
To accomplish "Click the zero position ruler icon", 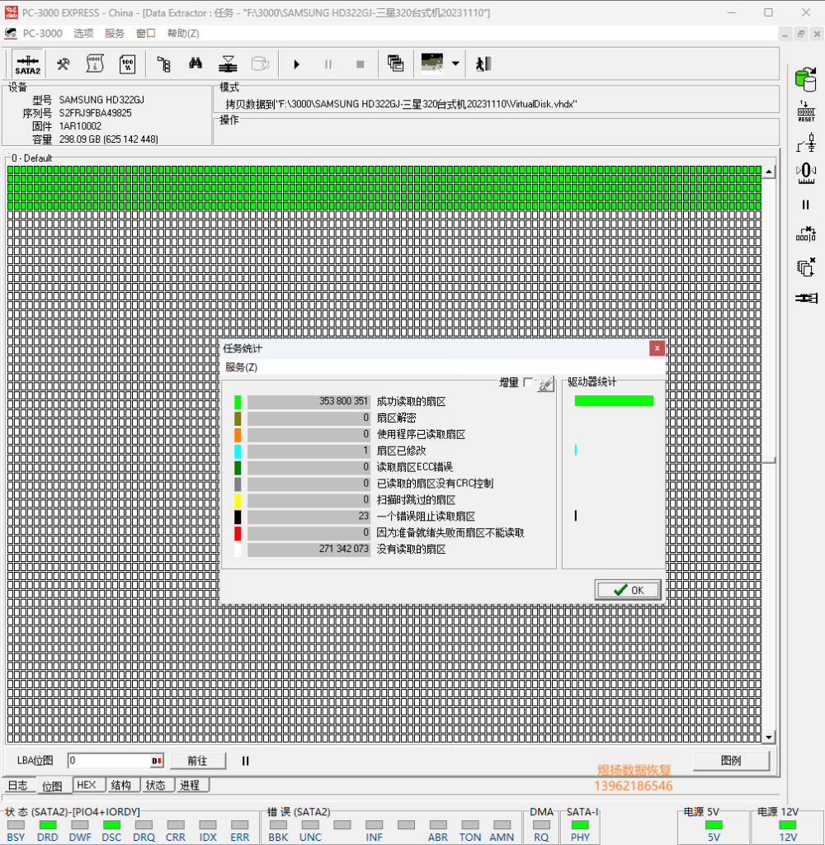I will (x=806, y=173).
